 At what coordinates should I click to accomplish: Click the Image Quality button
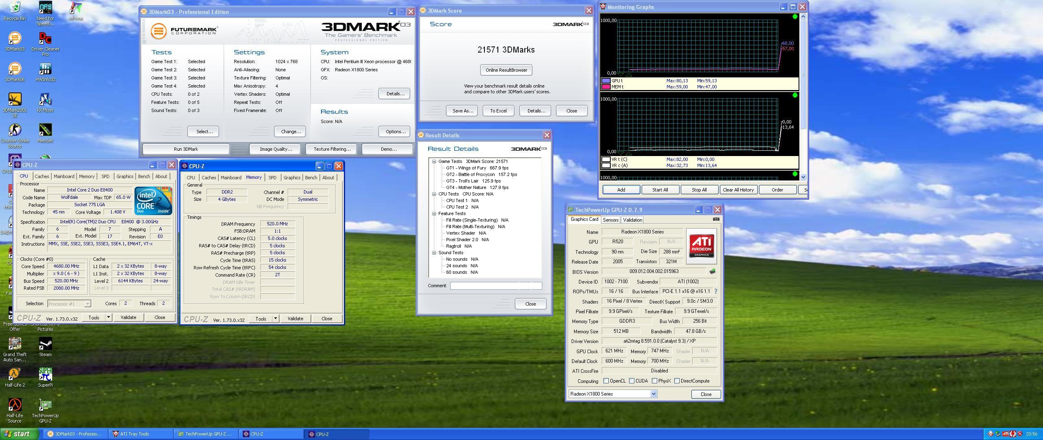pyautogui.click(x=276, y=149)
